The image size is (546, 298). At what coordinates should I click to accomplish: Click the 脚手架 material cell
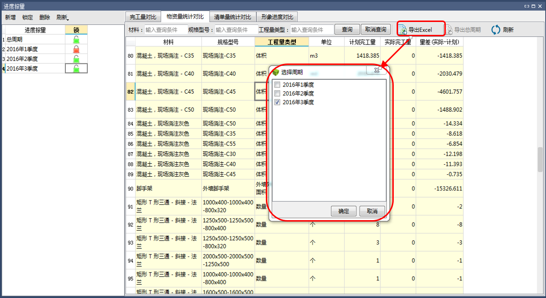coord(168,189)
